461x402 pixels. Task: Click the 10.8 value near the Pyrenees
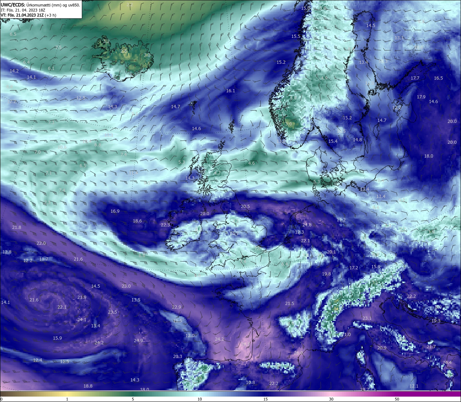click(250, 383)
